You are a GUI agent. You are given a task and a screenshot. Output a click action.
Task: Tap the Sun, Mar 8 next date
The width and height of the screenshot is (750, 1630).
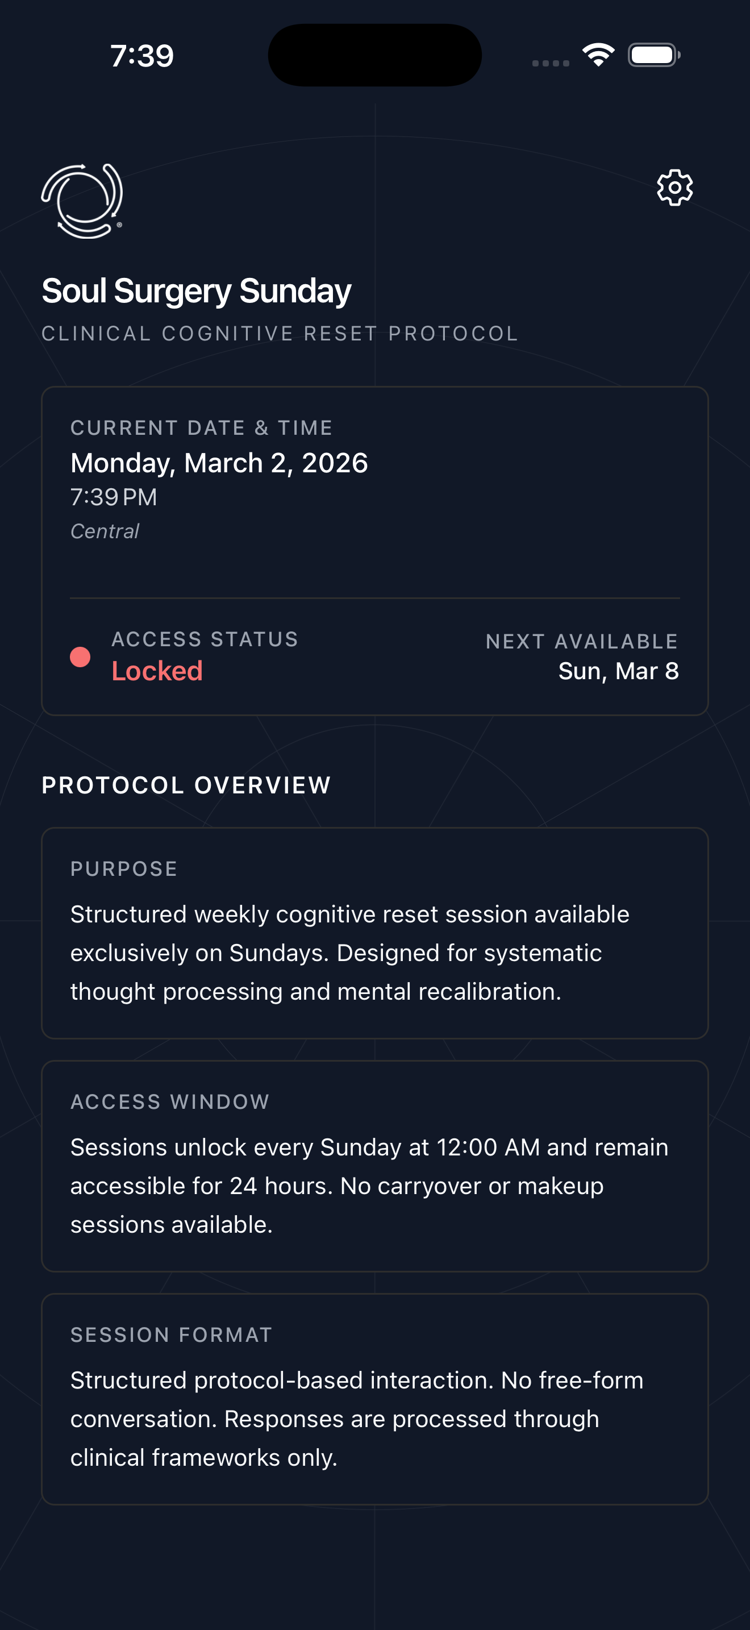(x=618, y=671)
